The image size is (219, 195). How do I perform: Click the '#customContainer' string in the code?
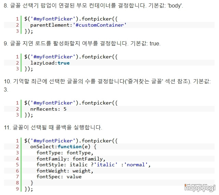(x=100, y=25)
